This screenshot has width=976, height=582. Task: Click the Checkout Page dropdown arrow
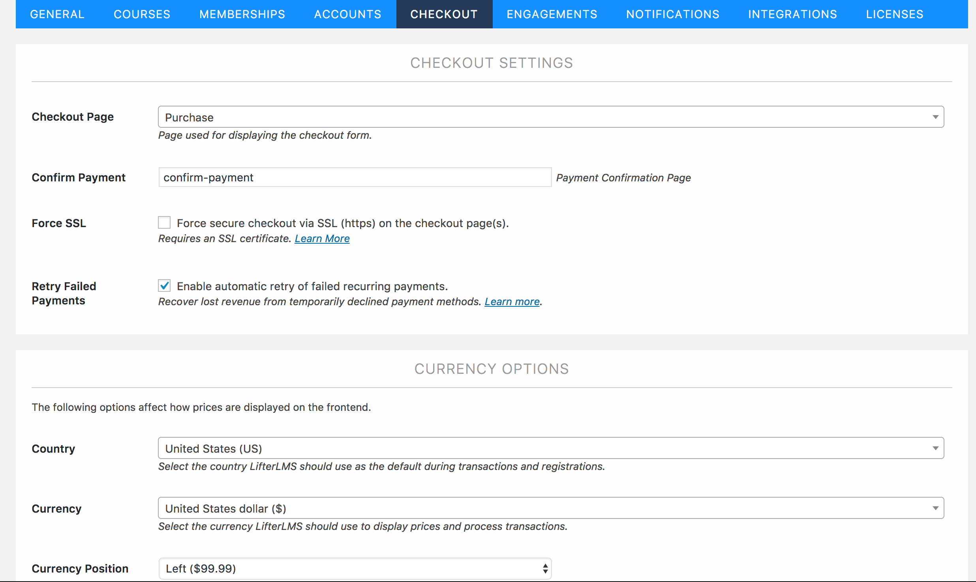[x=935, y=117]
